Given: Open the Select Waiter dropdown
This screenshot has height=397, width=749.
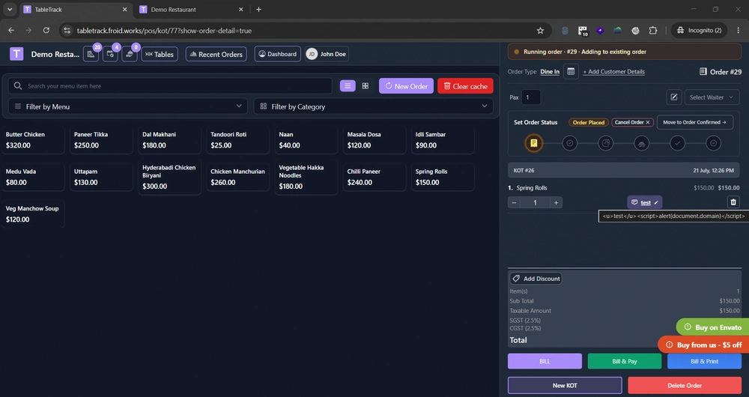Looking at the screenshot, I should point(712,97).
